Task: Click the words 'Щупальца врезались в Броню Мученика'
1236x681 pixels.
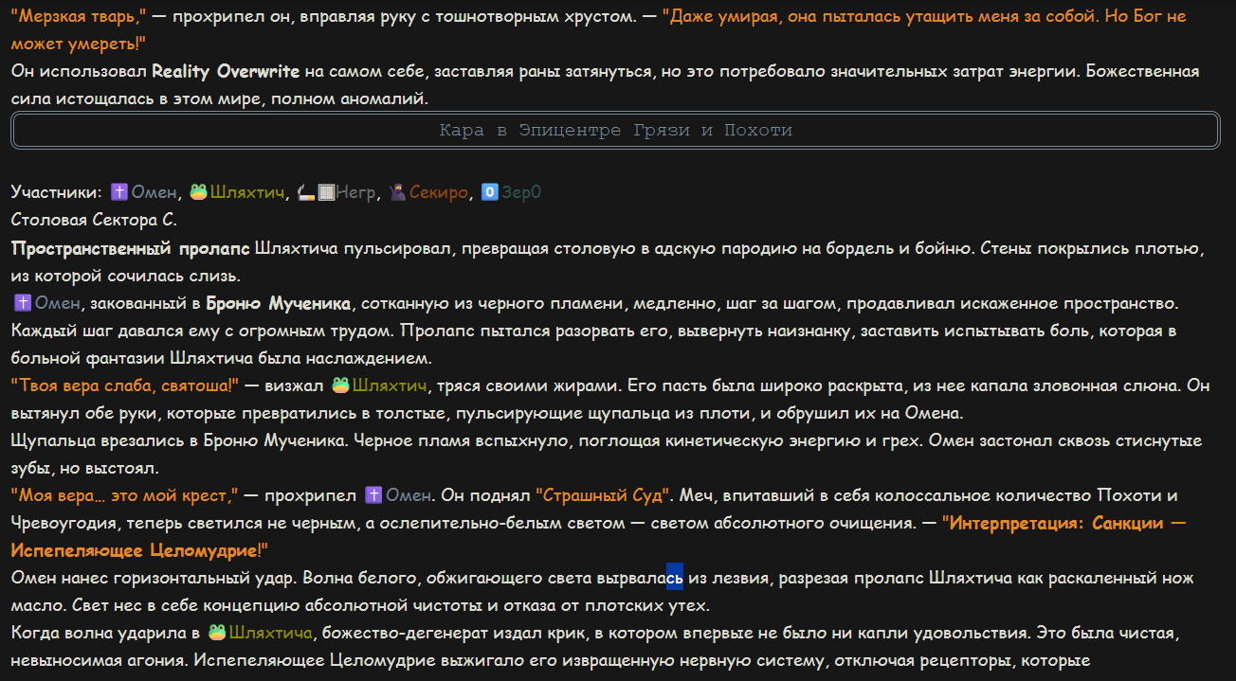Action: (179, 440)
